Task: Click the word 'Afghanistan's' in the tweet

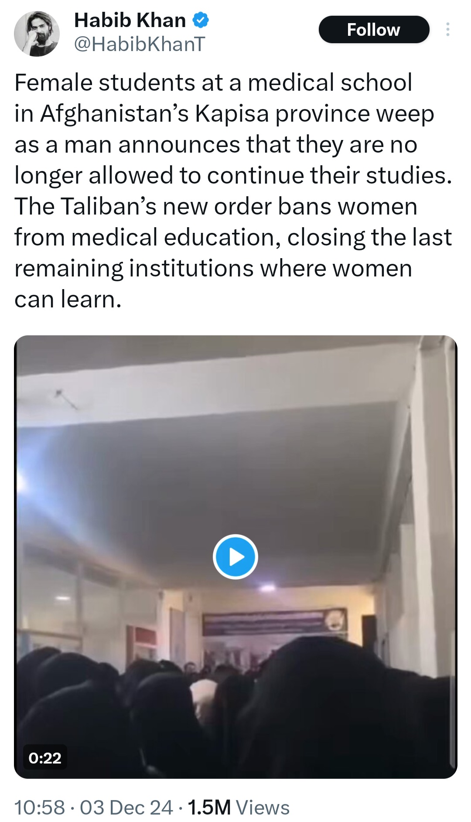Action: (115, 114)
